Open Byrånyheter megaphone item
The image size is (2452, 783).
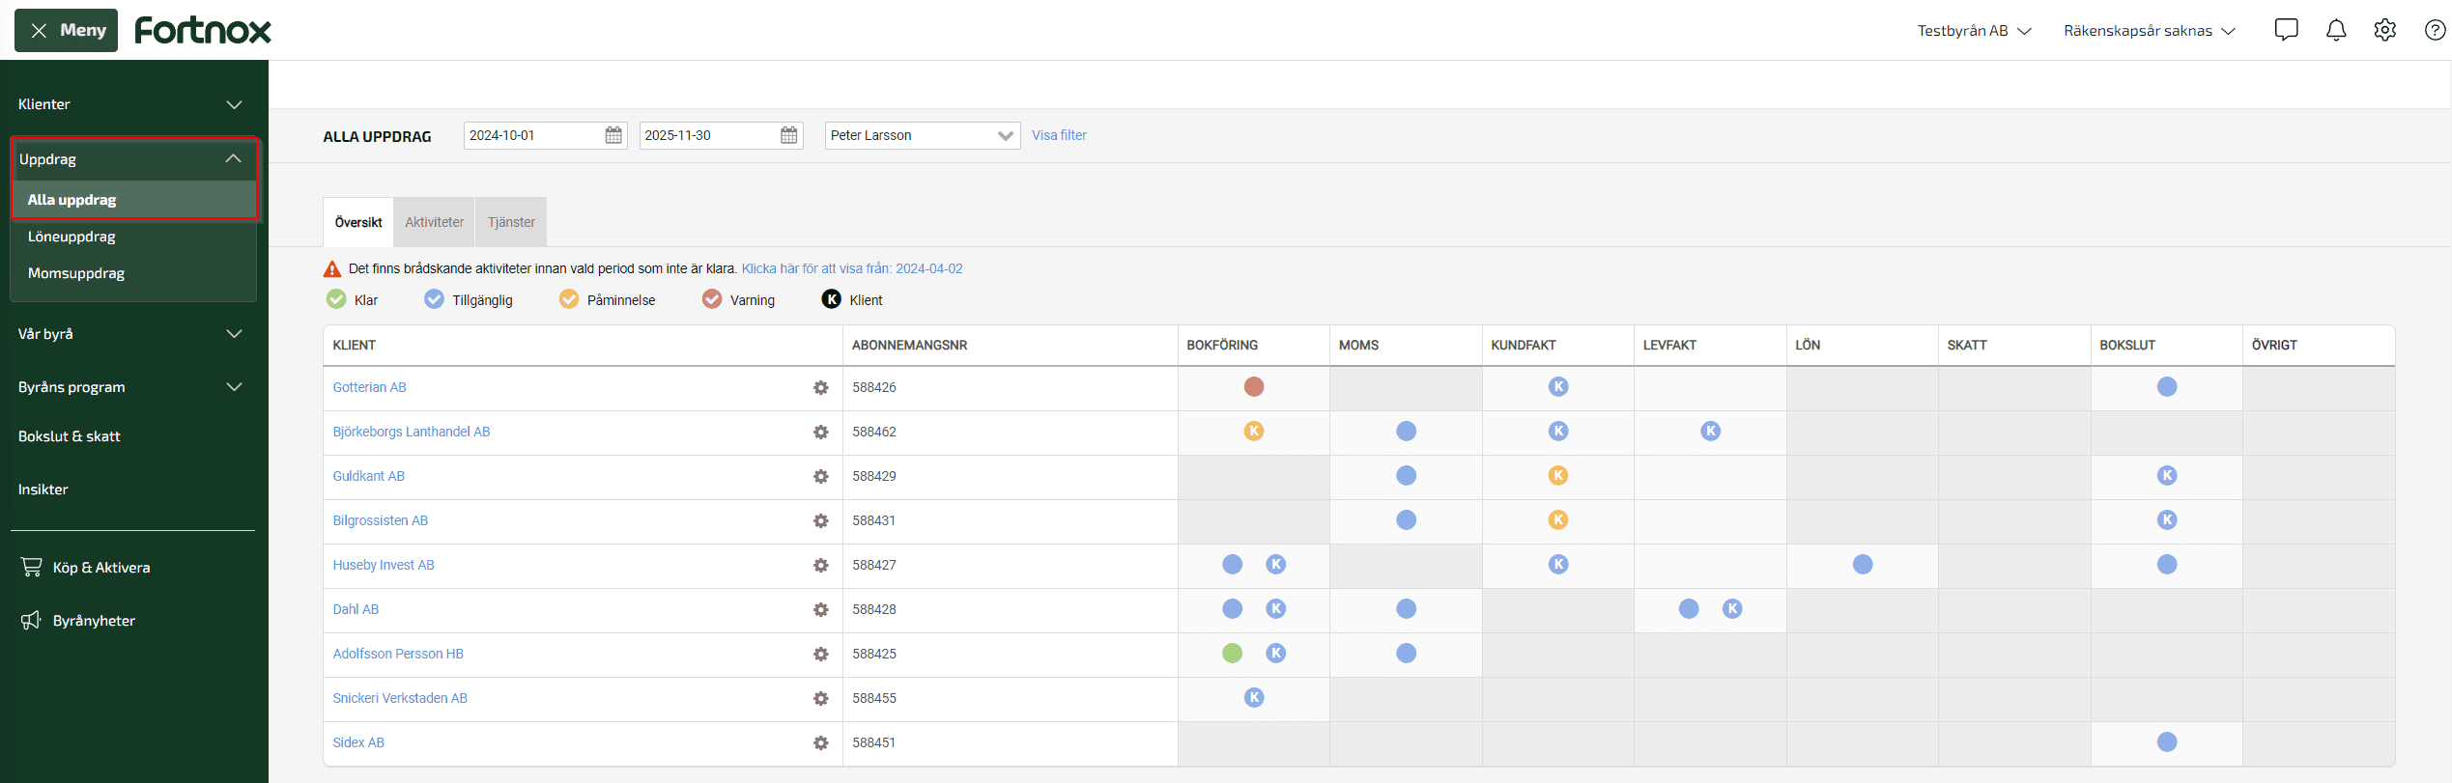click(x=78, y=621)
